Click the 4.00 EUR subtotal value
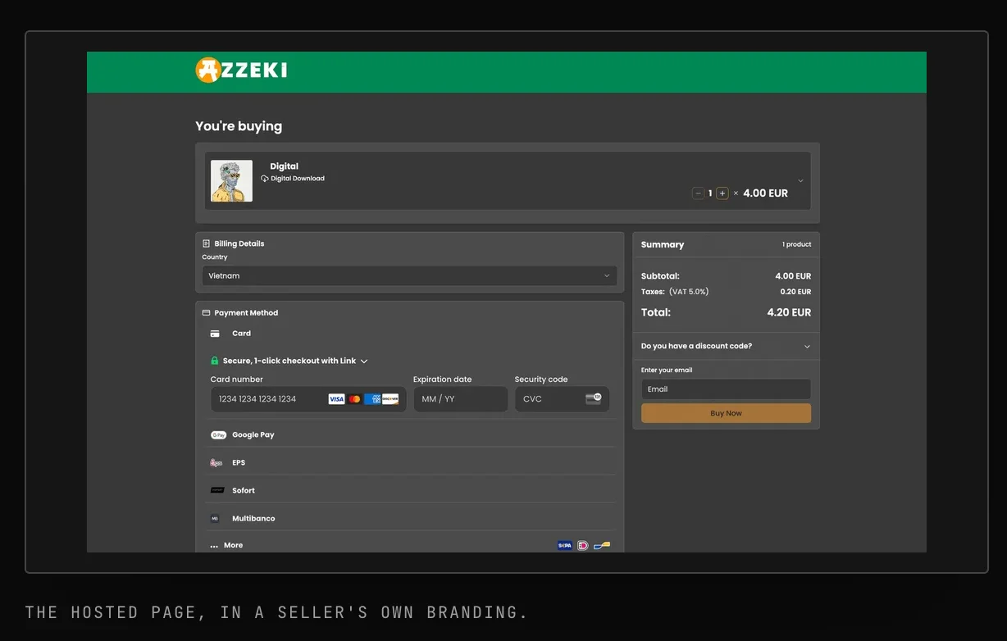Screen dimensions: 1007x641 pos(793,276)
